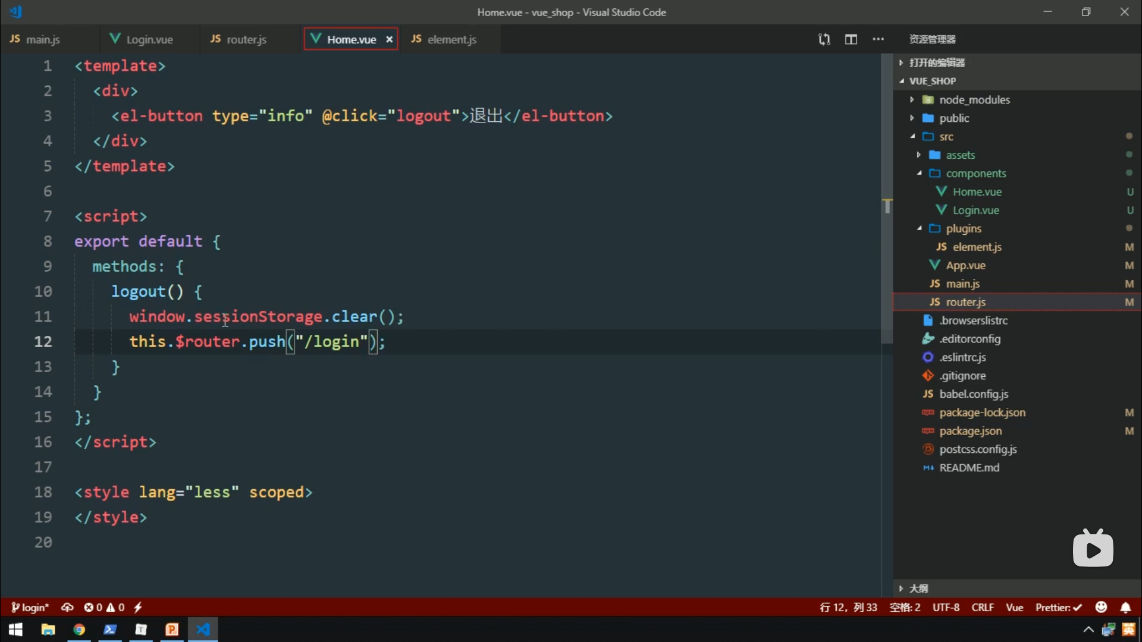Click the lightning bolt status icon
The width and height of the screenshot is (1142, 642).
click(138, 608)
